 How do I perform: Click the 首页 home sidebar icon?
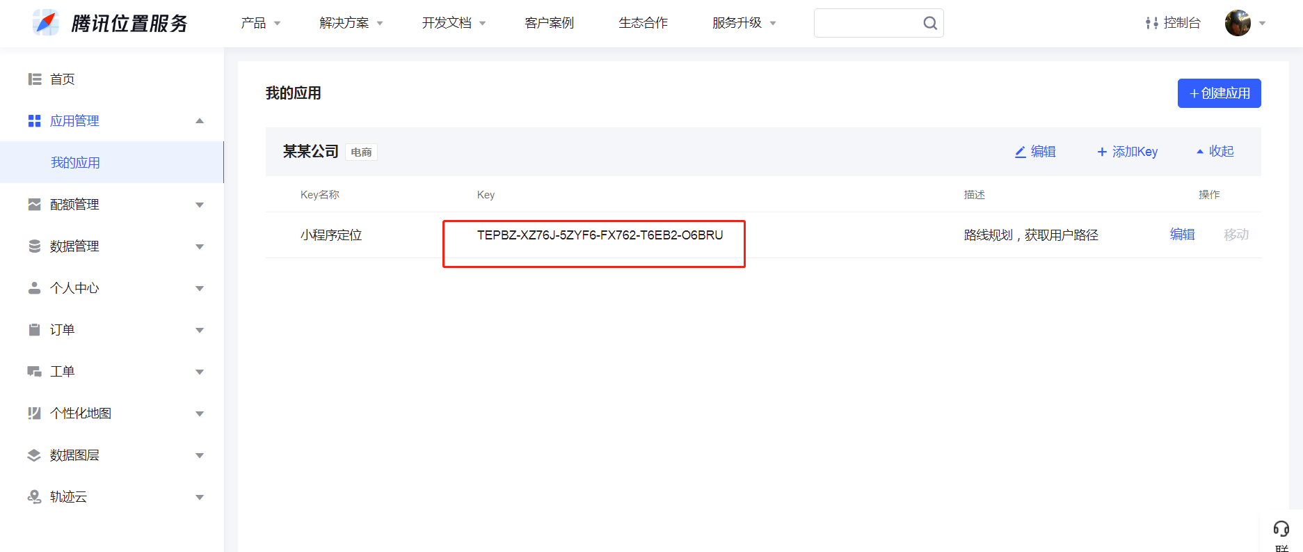click(x=35, y=79)
